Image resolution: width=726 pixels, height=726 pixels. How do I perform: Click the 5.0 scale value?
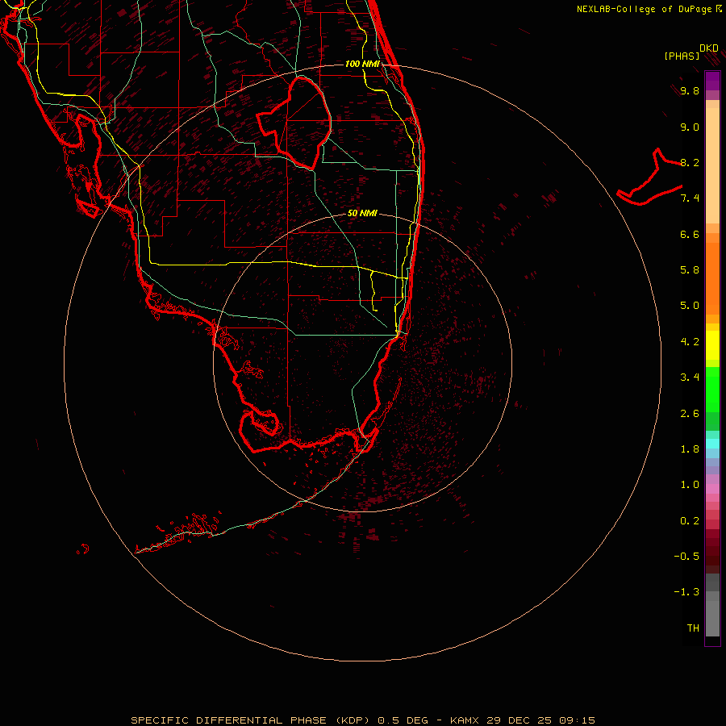click(690, 306)
